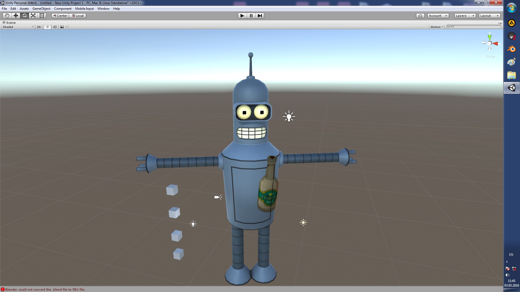Select the large light gizmo beside Bender's head
The image size is (520, 292).
(289, 116)
